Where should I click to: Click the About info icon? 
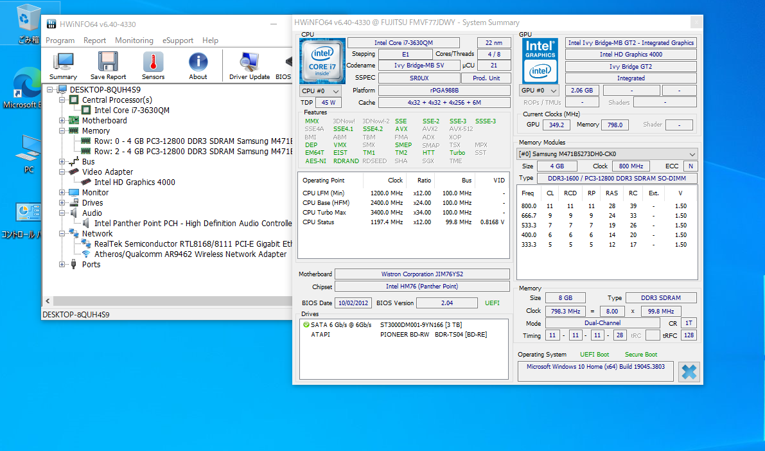click(198, 66)
